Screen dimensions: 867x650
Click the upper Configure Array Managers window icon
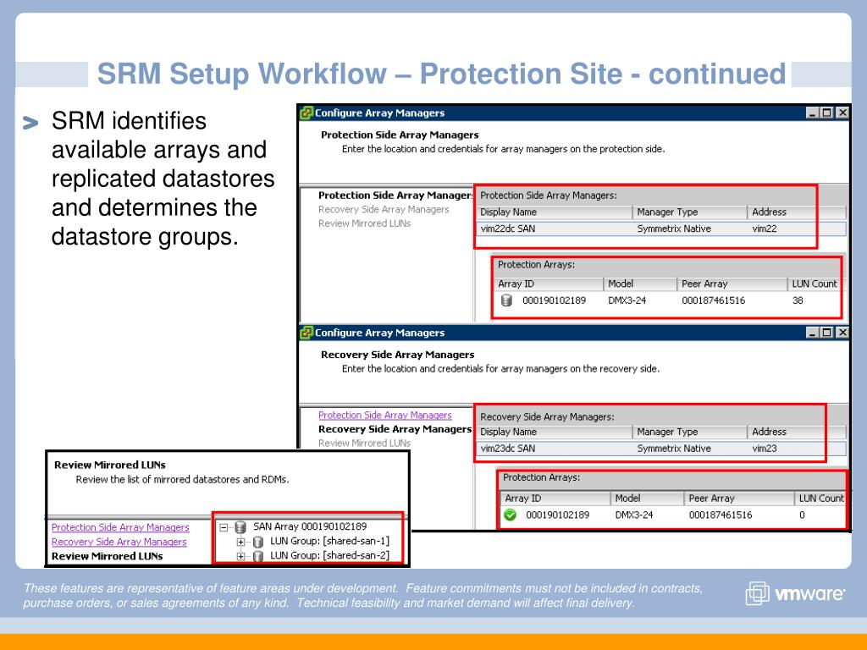click(x=306, y=113)
